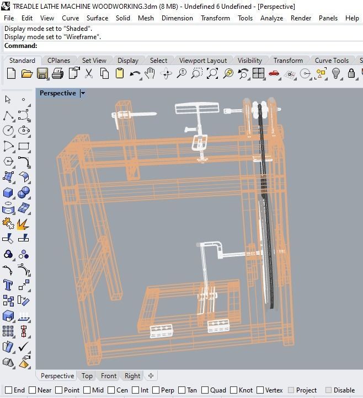Viewport: 363px width, 398px height.
Task: Click the Check Objects checkmark icon
Action: tap(24, 347)
